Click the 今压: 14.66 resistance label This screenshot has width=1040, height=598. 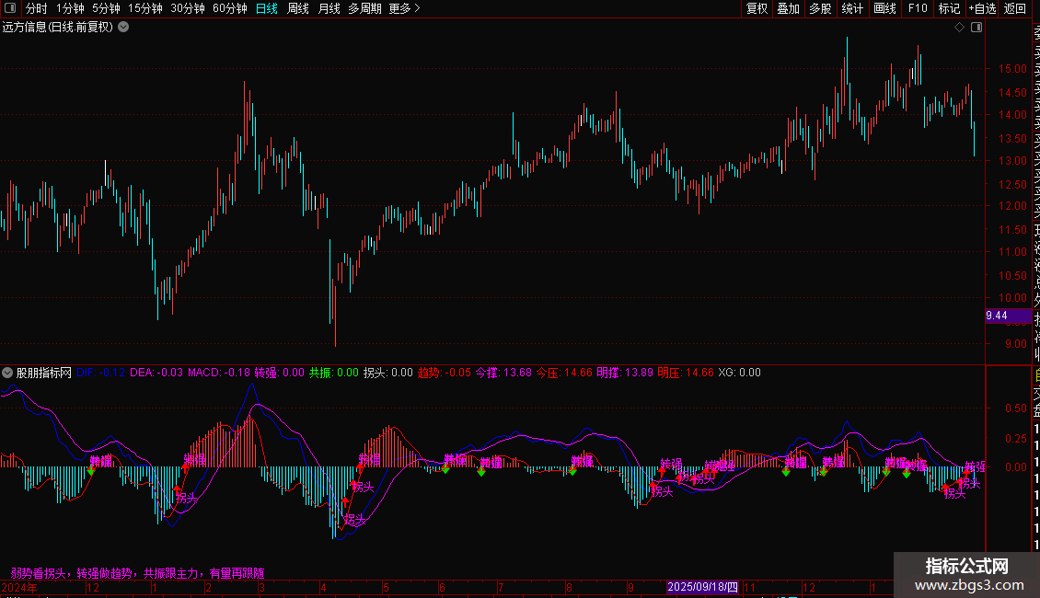click(x=564, y=373)
